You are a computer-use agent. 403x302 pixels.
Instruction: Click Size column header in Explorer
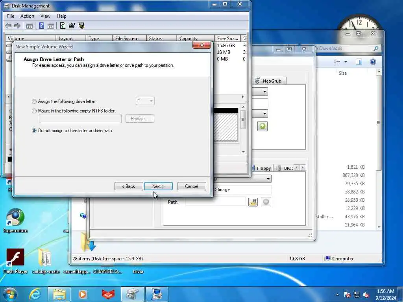[343, 73]
